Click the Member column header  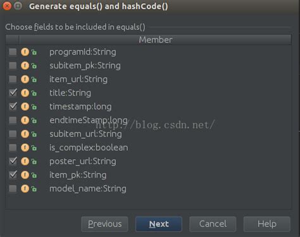coord(156,40)
